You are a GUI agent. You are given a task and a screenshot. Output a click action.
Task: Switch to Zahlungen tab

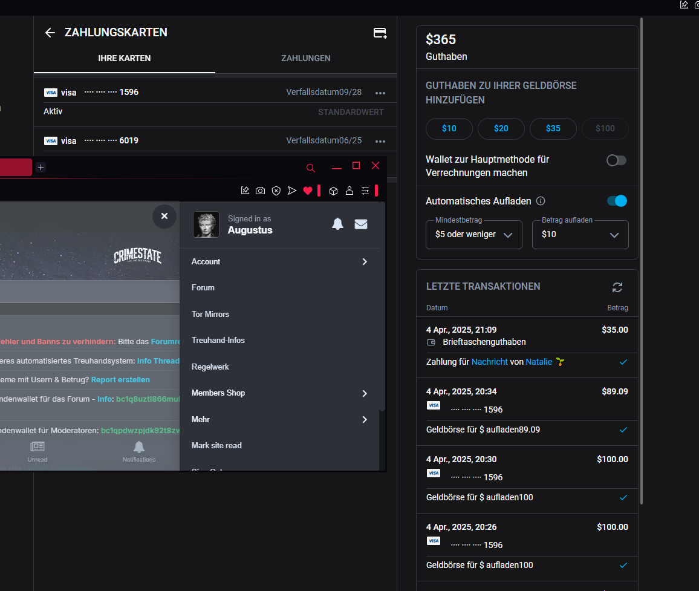tap(306, 58)
